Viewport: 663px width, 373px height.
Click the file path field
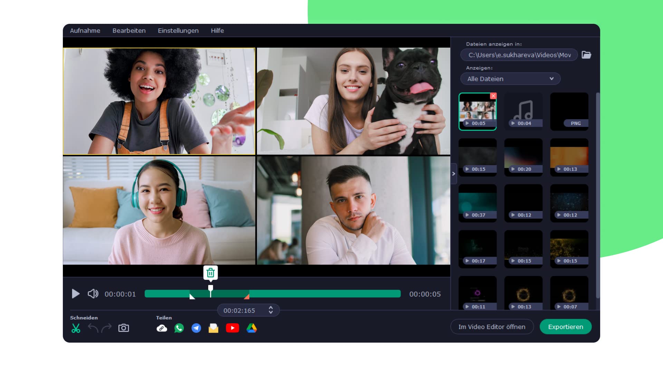(519, 55)
